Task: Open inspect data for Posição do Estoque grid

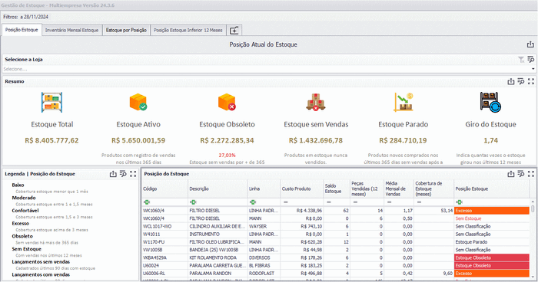Action: click(521, 174)
